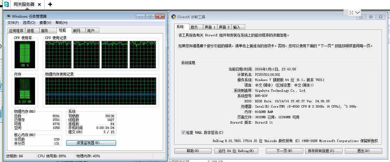Screen dimensions: 390x162
Task: Switch to the 声音 1 tab
Action: [x=210, y=27]
